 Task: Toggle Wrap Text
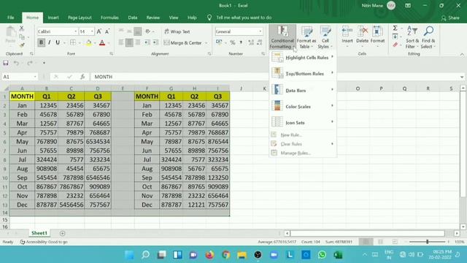coord(177,31)
